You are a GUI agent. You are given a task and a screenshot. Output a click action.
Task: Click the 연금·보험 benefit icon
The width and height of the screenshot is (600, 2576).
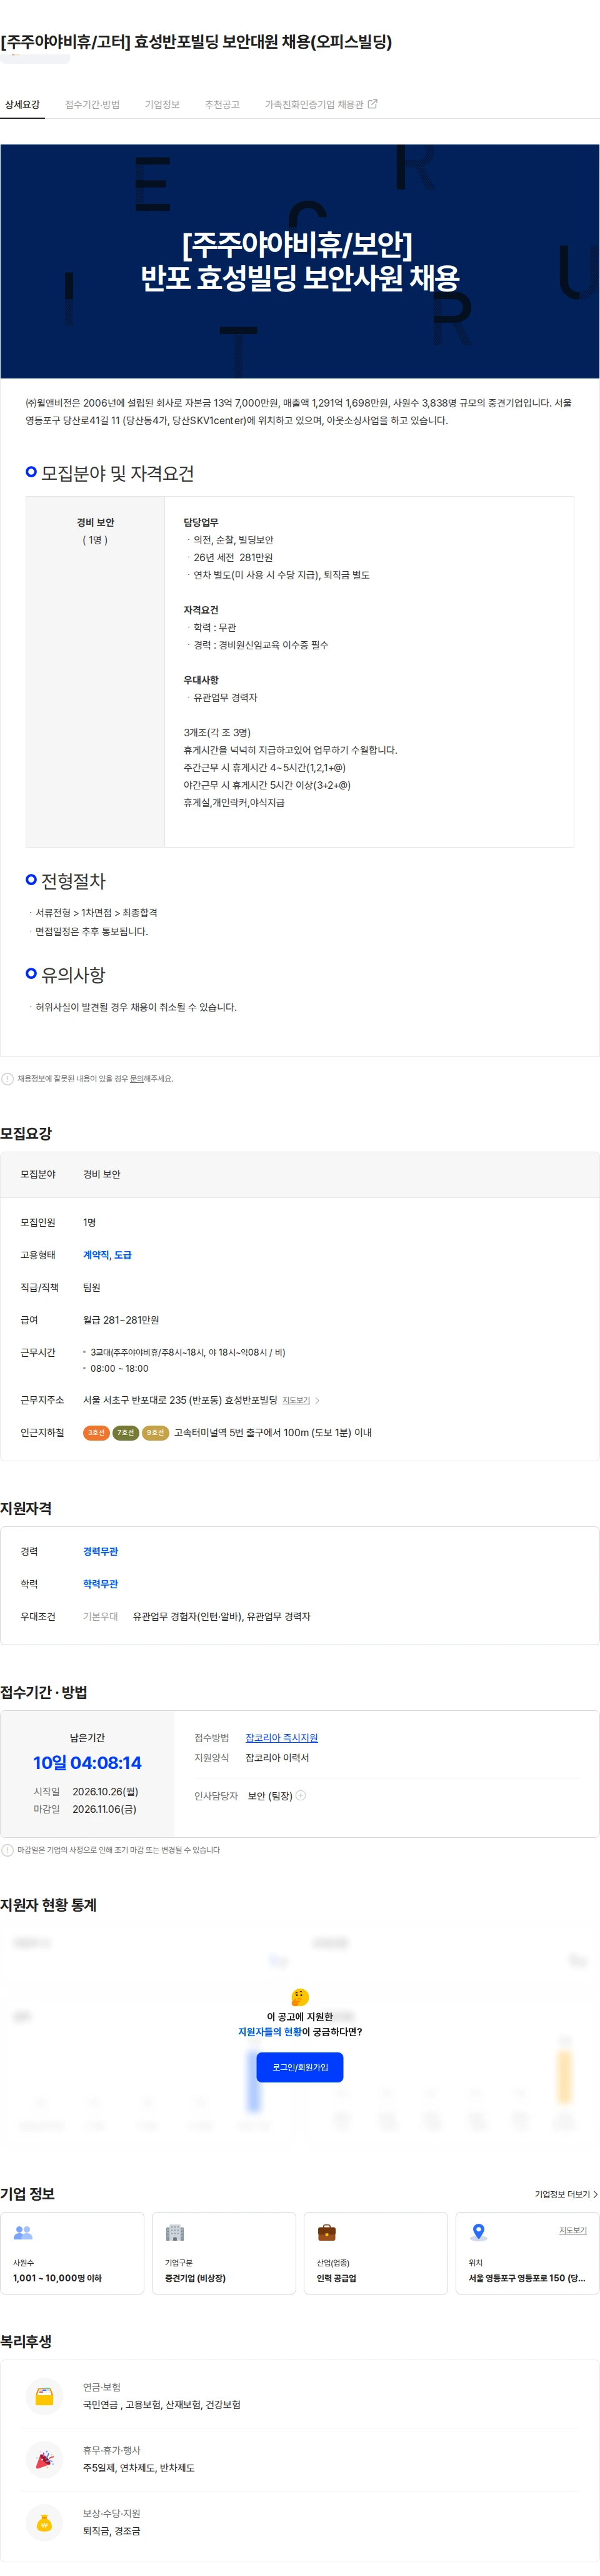pyautogui.click(x=44, y=2396)
